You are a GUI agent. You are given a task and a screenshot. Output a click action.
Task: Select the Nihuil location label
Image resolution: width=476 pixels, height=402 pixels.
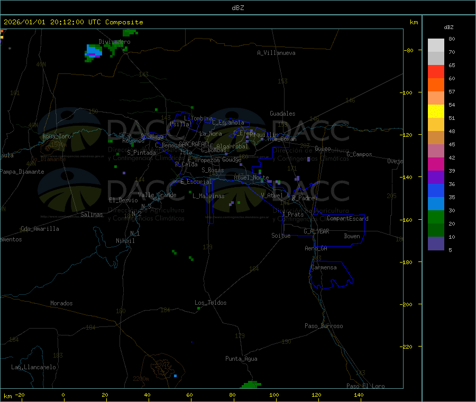tap(125, 241)
